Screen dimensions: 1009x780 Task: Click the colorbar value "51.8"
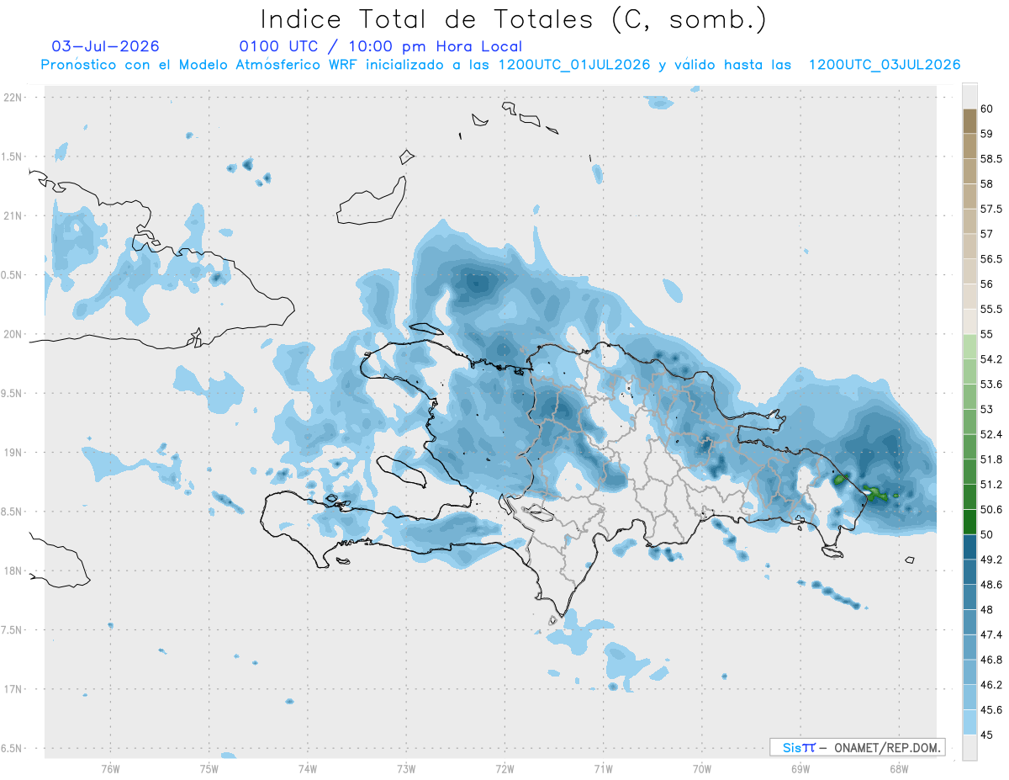(991, 459)
